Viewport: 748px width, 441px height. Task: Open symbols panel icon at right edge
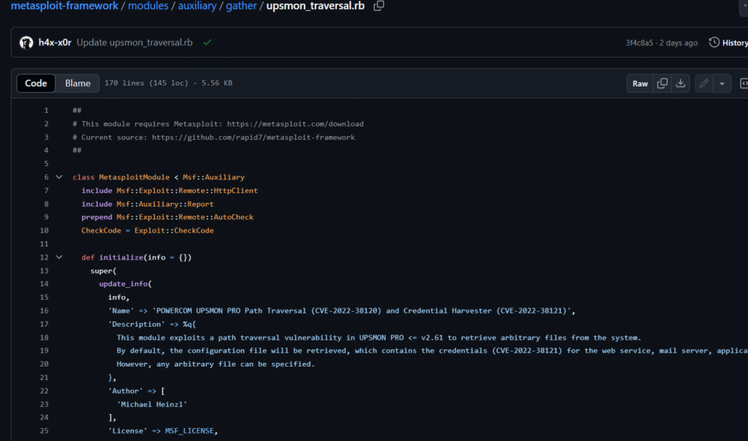(x=744, y=83)
